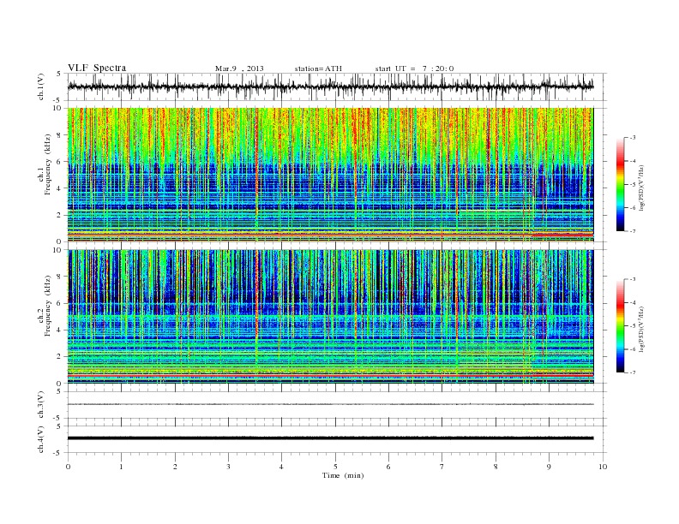Click the 'ch.3(V)' axis label
Image resolution: width=679 pixels, height=524 pixels.
point(41,405)
